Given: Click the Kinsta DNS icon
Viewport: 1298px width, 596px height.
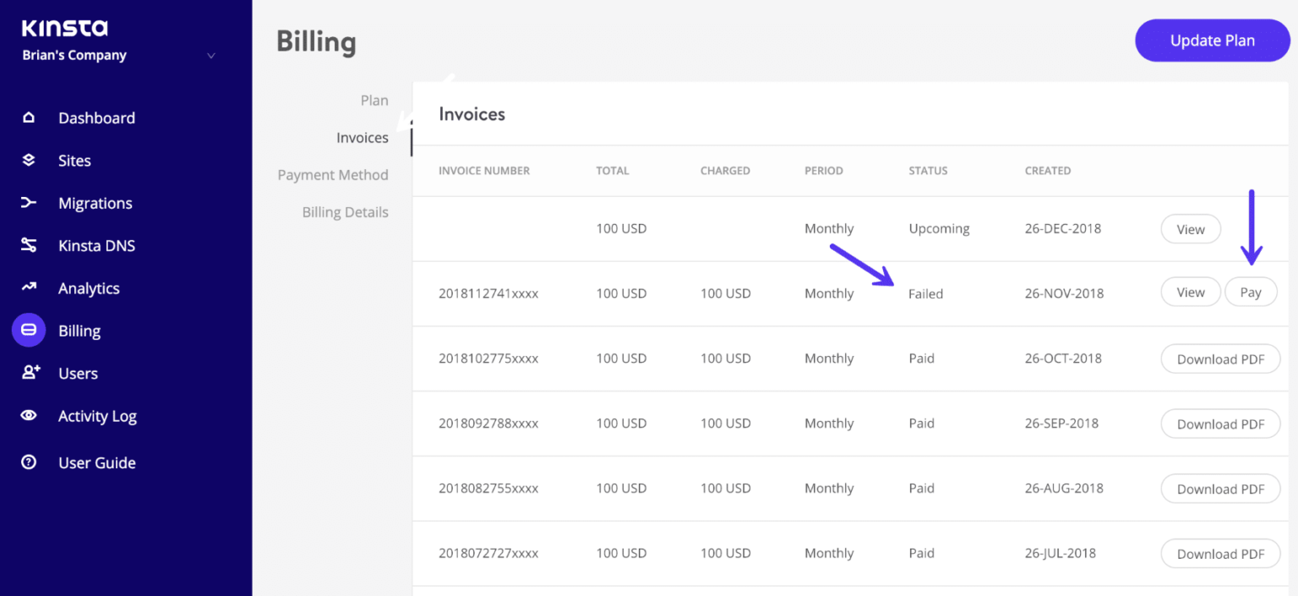Looking at the screenshot, I should [x=29, y=245].
